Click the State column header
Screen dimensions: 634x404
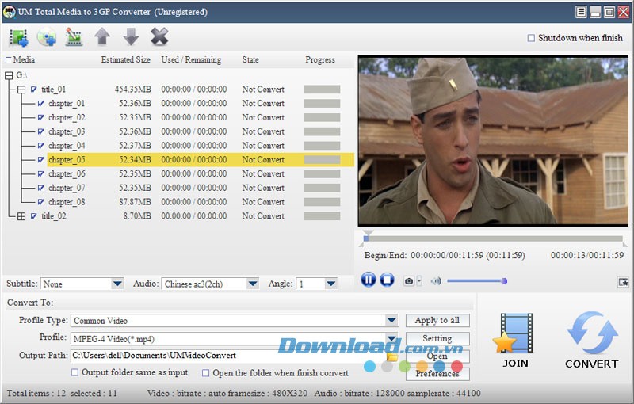[250, 59]
